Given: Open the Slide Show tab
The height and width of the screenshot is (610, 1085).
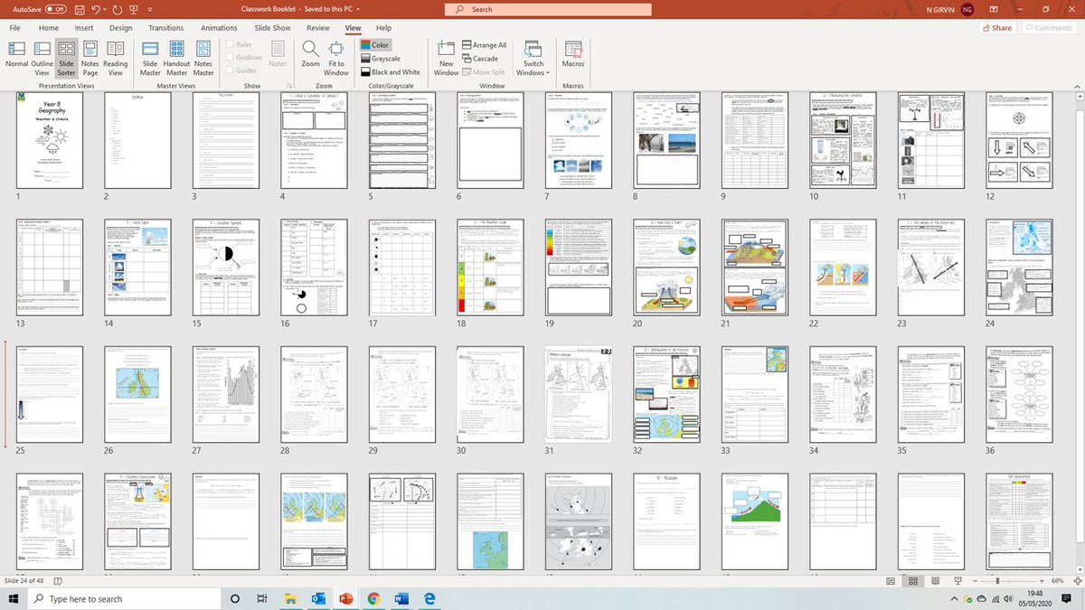Looking at the screenshot, I should click(x=272, y=28).
